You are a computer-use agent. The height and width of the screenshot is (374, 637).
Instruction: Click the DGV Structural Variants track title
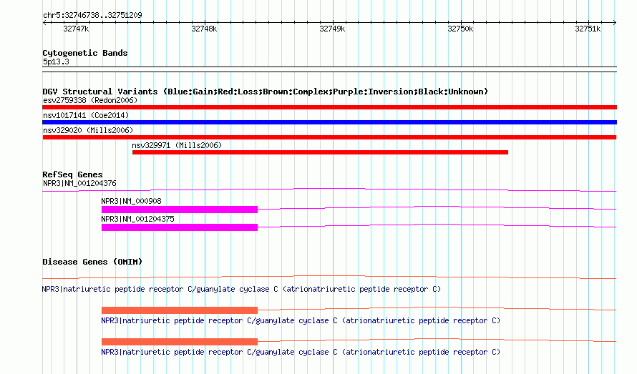[265, 92]
